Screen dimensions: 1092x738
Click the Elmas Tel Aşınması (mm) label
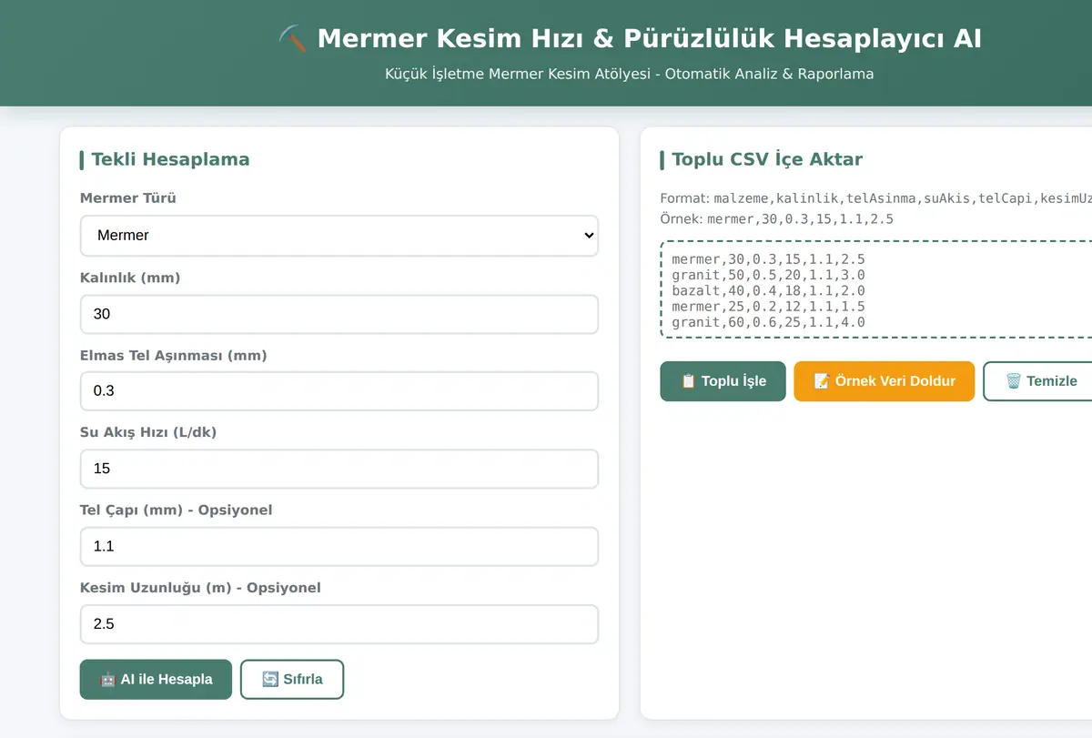[174, 355]
